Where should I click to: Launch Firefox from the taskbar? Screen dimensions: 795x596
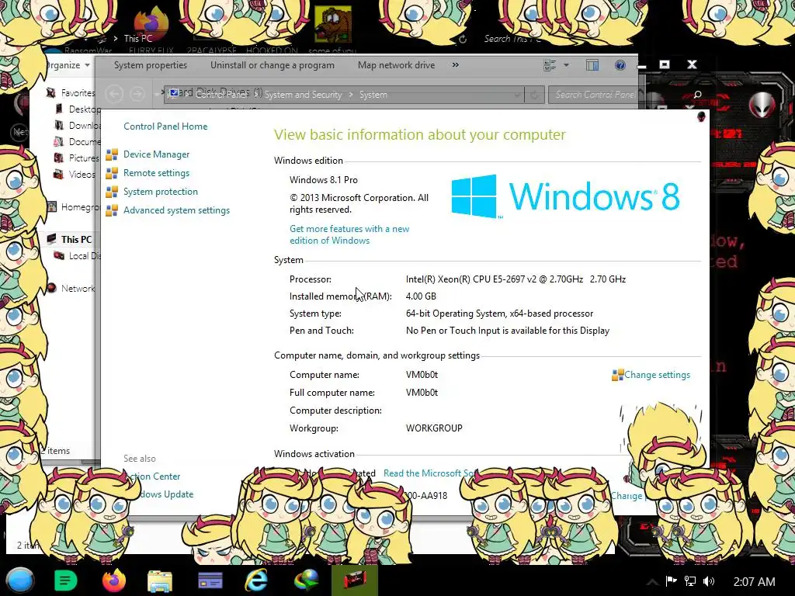(x=113, y=580)
